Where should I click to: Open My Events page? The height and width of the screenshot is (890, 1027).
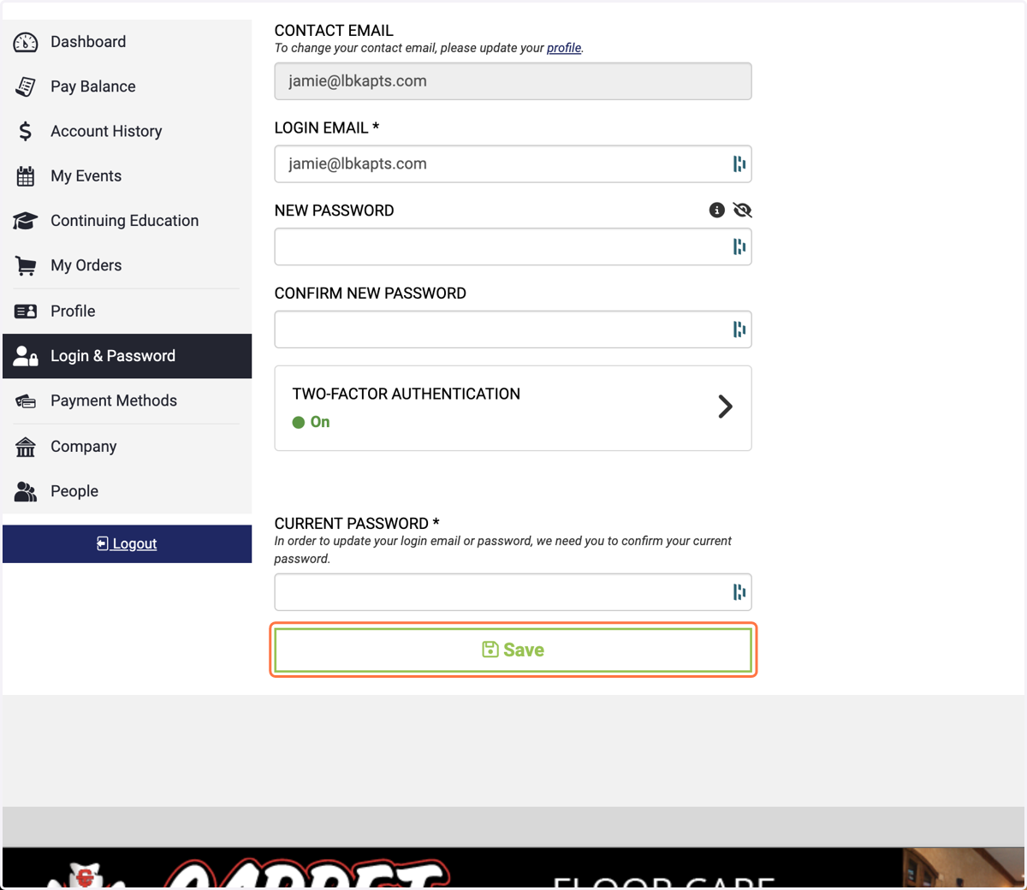pos(128,176)
